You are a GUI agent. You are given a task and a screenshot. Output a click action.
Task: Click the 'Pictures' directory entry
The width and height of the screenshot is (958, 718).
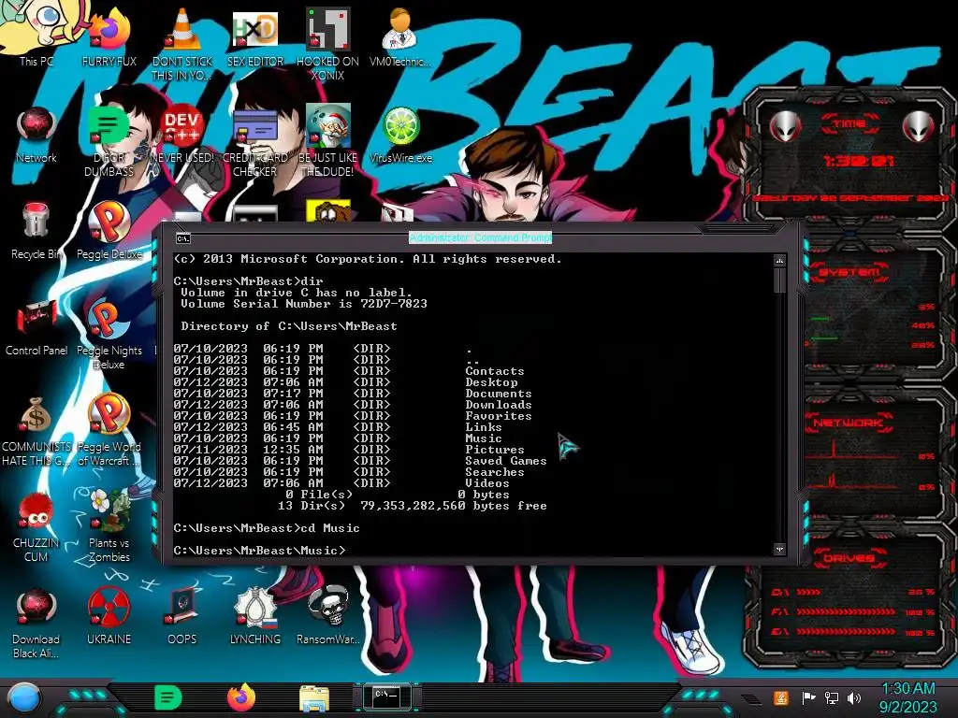point(494,450)
